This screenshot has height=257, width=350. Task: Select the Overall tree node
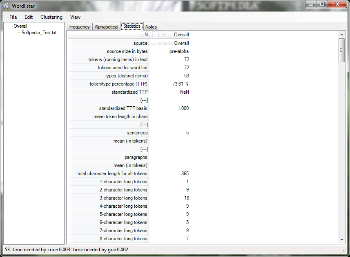pos(20,26)
